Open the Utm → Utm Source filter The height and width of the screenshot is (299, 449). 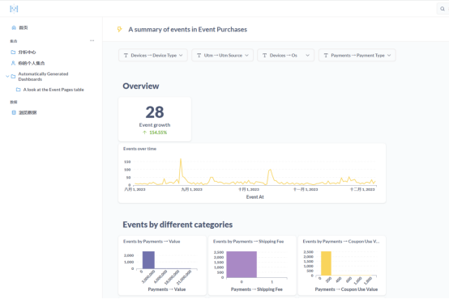click(x=222, y=56)
